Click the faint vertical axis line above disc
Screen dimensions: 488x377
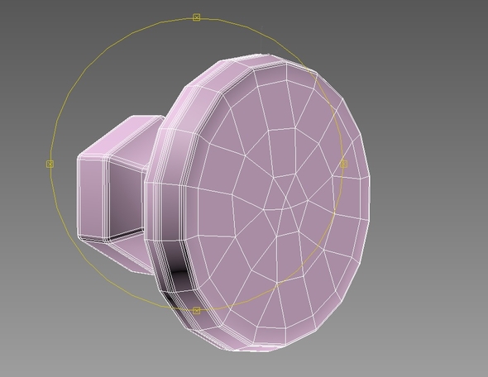point(261,41)
